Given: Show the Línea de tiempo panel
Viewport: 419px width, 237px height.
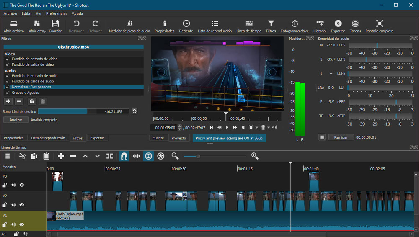Looking at the screenshot, I should (x=249, y=26).
